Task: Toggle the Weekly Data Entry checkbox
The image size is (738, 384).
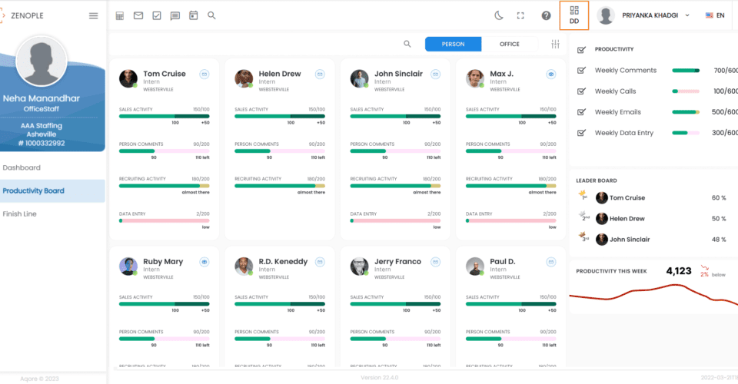Action: click(581, 133)
